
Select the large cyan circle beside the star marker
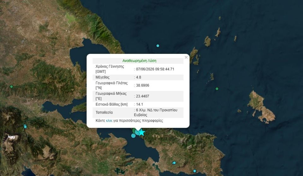pos(137,132)
